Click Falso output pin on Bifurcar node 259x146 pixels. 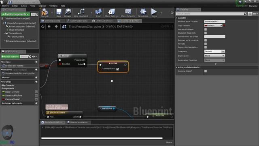[85, 64]
